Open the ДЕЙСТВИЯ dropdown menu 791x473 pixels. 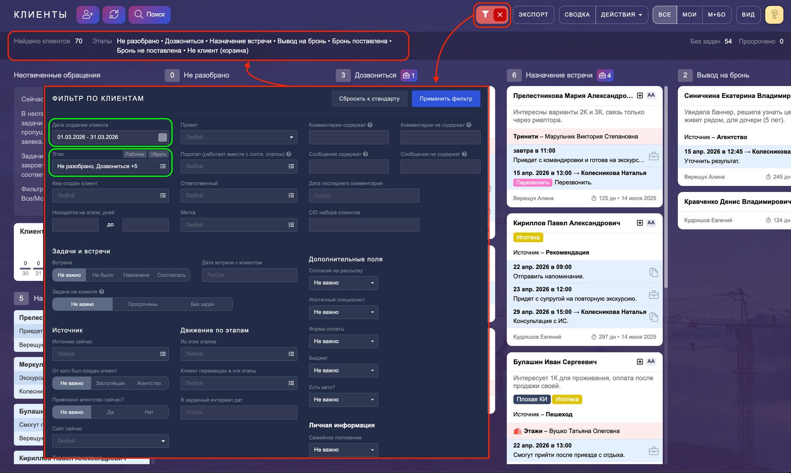621,15
